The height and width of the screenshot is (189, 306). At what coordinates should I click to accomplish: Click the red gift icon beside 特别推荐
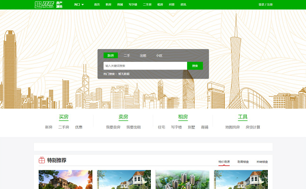point(42,160)
